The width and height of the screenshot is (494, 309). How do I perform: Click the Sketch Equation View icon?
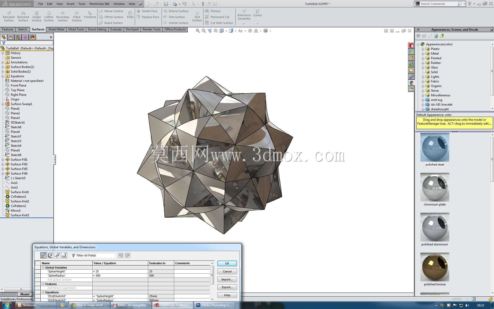tap(50, 255)
